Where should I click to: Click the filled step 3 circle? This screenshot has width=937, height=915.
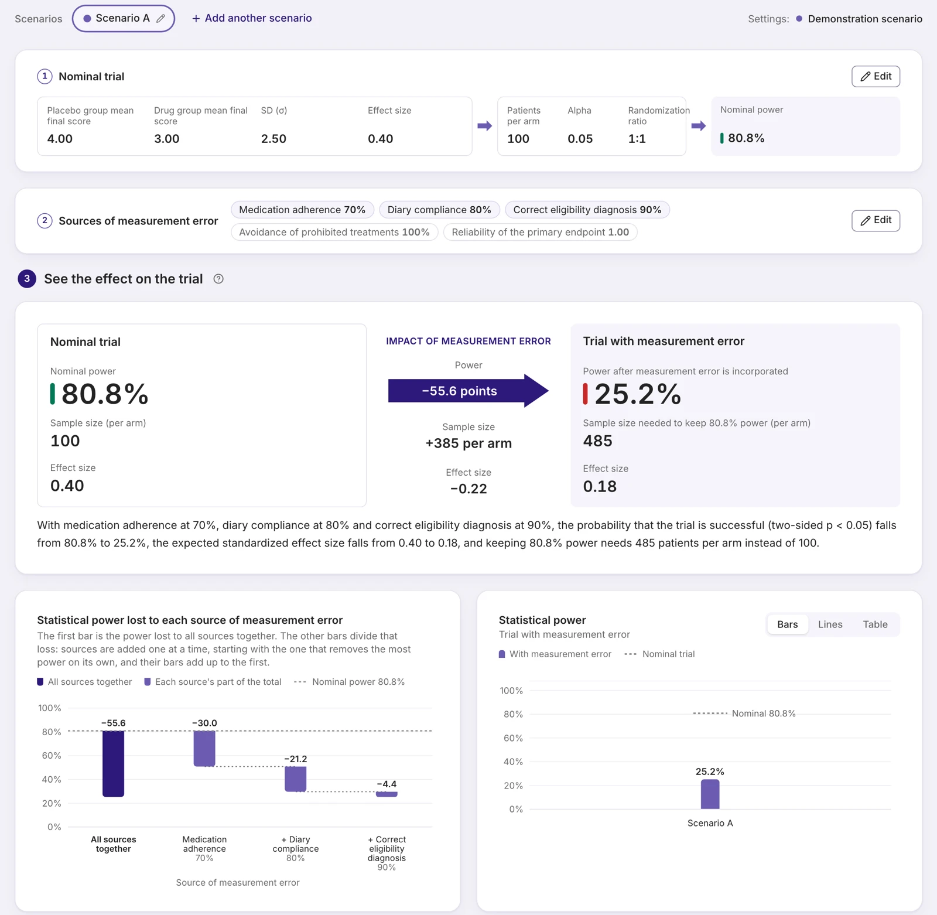(27, 279)
